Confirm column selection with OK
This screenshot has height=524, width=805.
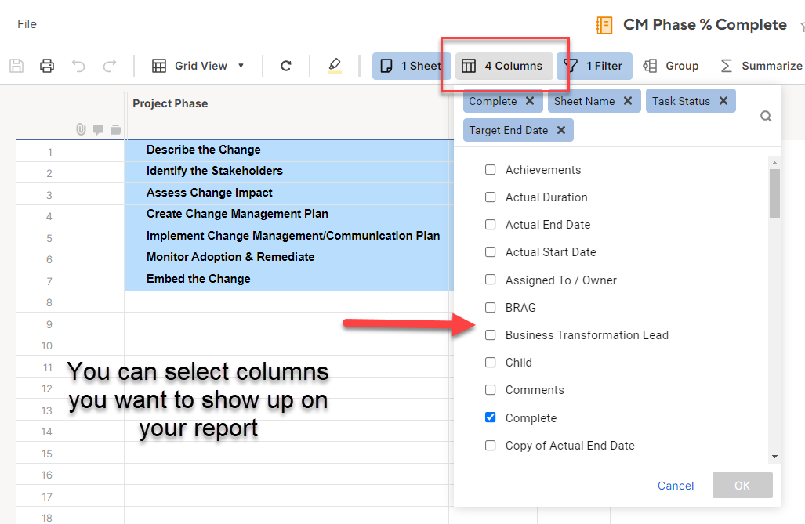point(742,486)
